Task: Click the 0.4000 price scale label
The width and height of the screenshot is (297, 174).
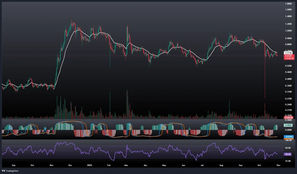Action: coord(289,79)
